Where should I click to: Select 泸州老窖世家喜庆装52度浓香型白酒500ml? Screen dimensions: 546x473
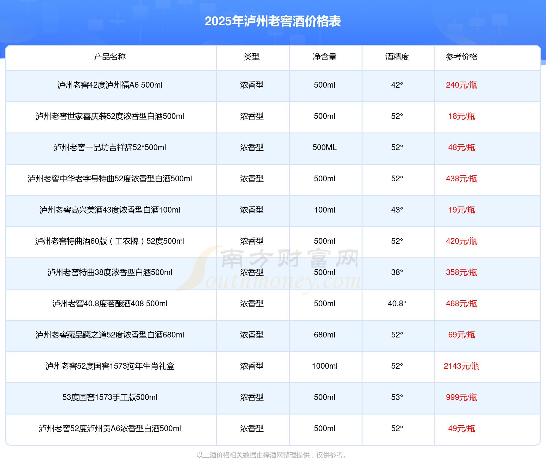(110, 116)
